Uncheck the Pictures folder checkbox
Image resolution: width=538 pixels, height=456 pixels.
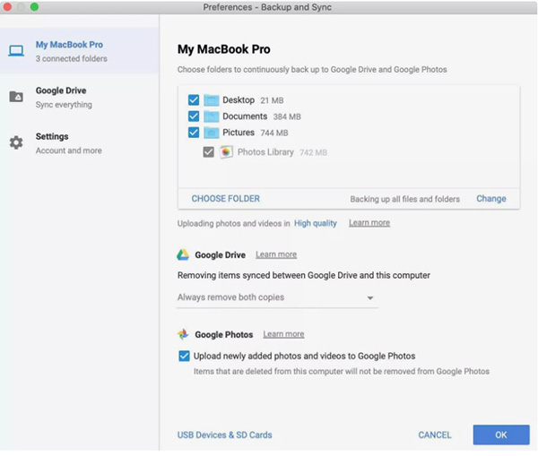[x=194, y=133]
